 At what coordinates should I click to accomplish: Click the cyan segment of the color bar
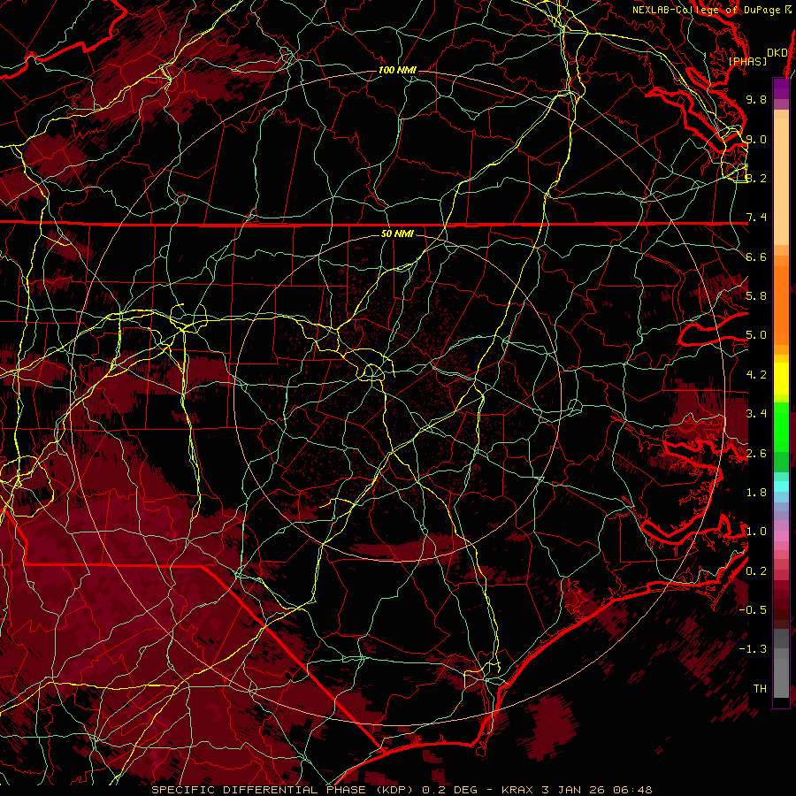click(781, 486)
